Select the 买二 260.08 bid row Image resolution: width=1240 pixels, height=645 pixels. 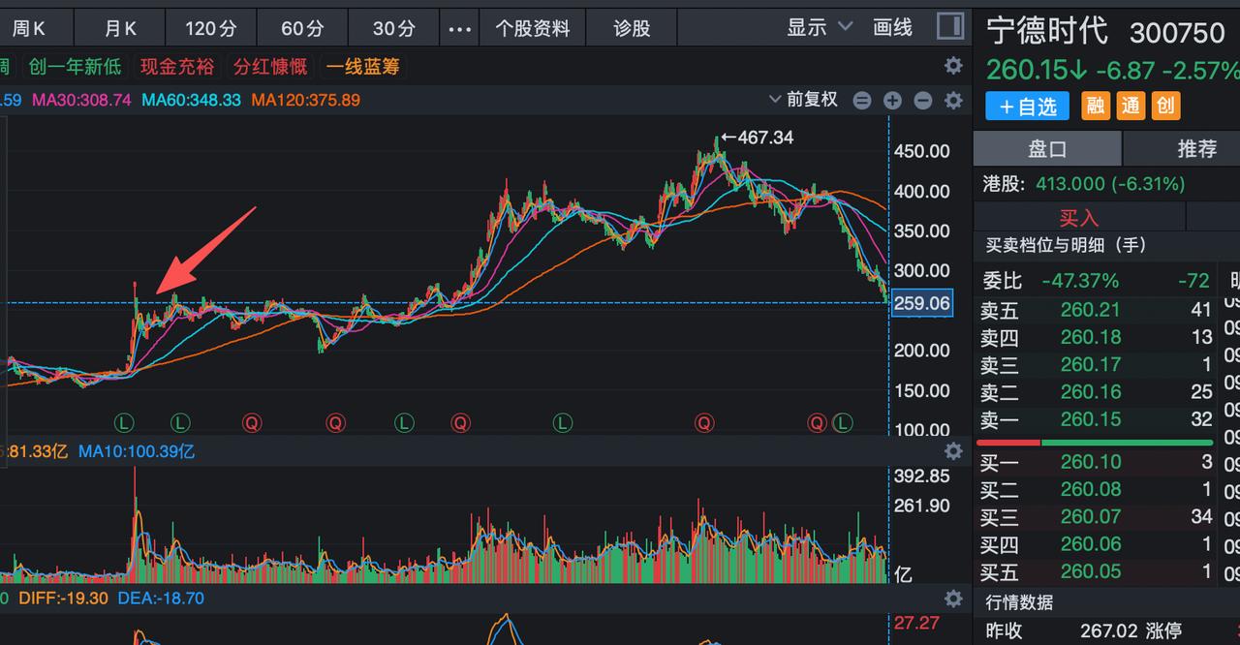1094,490
